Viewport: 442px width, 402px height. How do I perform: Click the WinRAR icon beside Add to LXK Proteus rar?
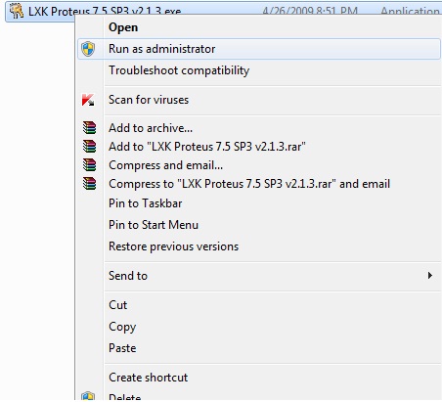[x=89, y=147]
